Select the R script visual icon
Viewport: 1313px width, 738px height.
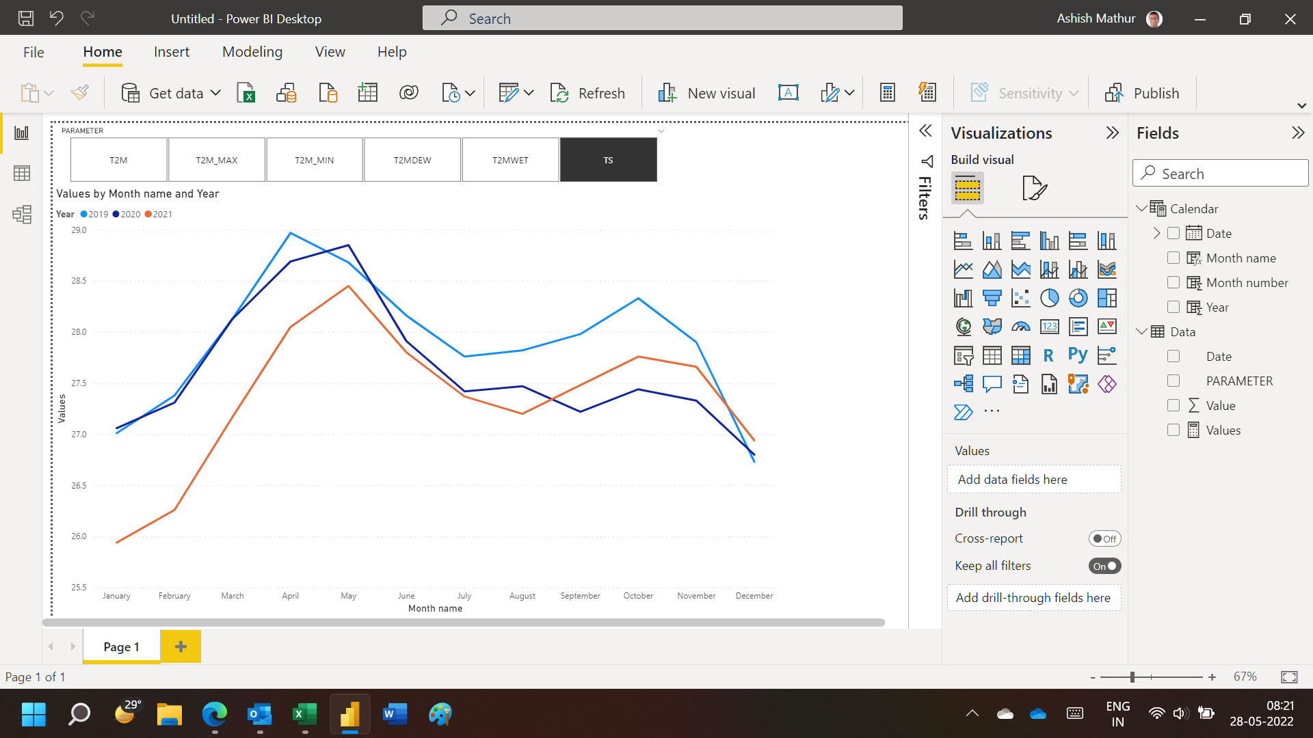click(x=1049, y=355)
